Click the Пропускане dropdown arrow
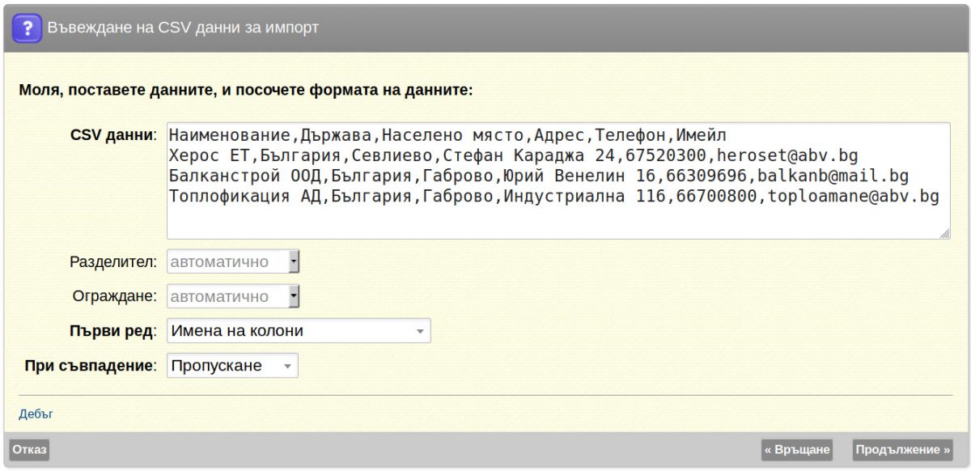971x471 pixels. point(287,367)
